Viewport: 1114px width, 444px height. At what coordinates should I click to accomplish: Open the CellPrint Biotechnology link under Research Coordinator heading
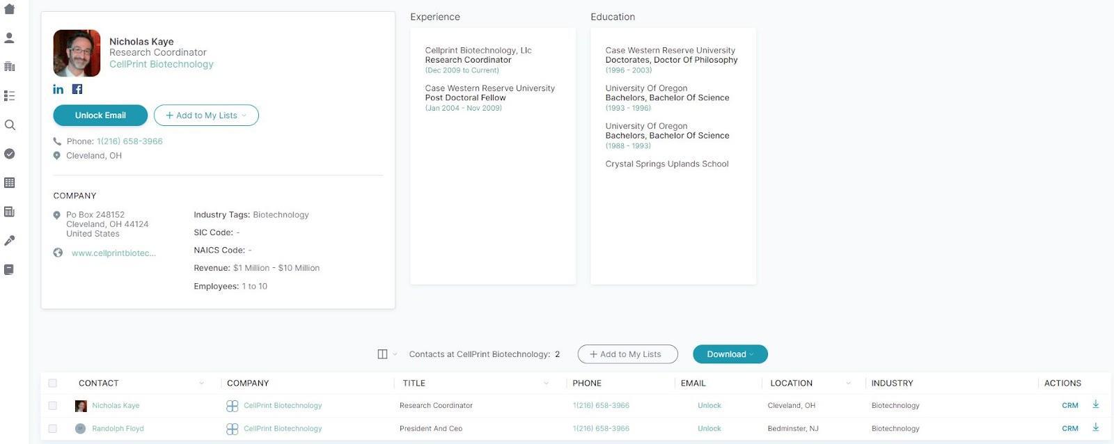162,64
